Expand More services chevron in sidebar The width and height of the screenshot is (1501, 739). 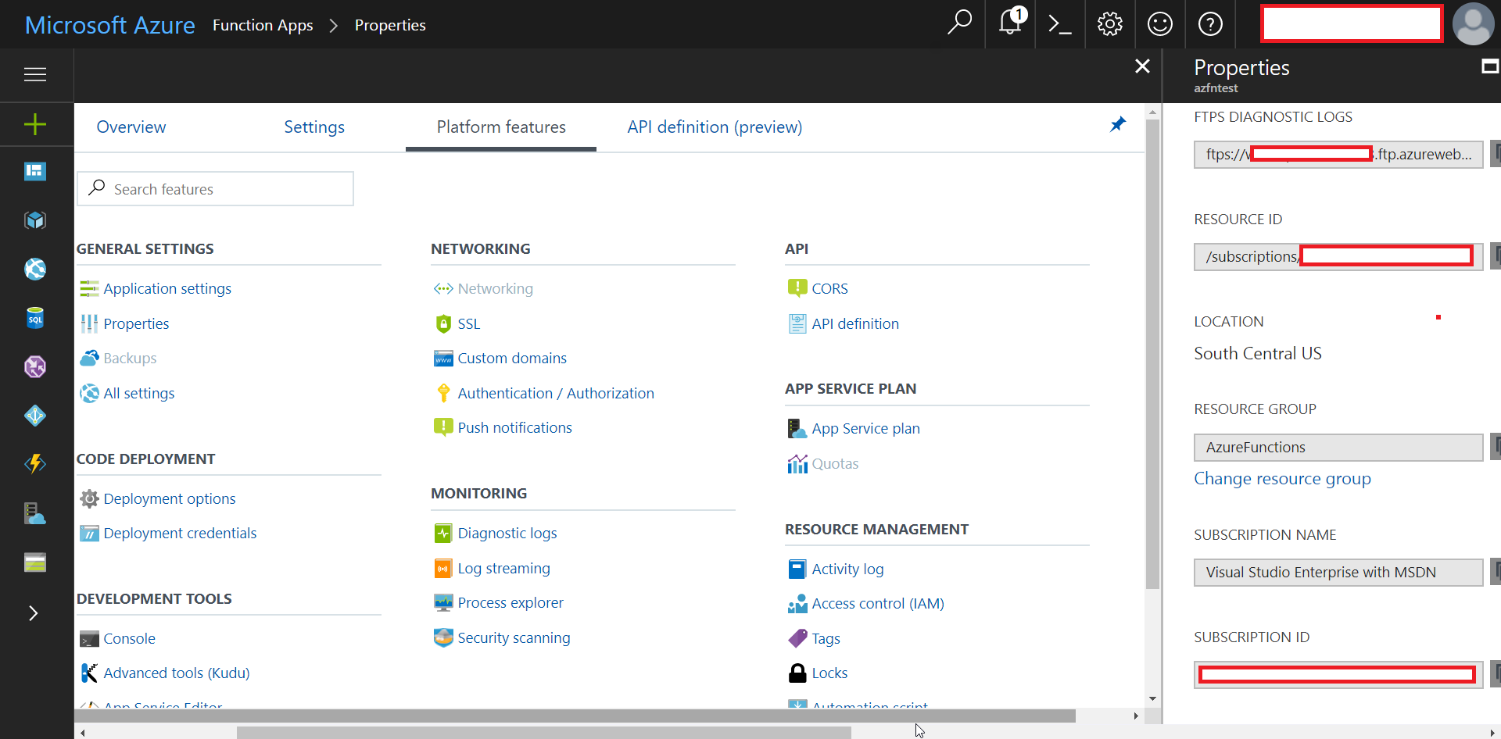tap(33, 613)
